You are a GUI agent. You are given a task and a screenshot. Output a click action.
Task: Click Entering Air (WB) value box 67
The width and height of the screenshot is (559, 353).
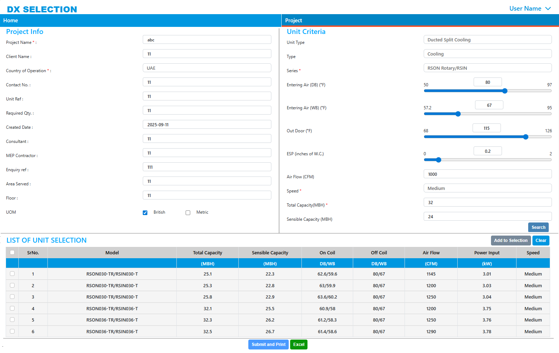pyautogui.click(x=489, y=105)
